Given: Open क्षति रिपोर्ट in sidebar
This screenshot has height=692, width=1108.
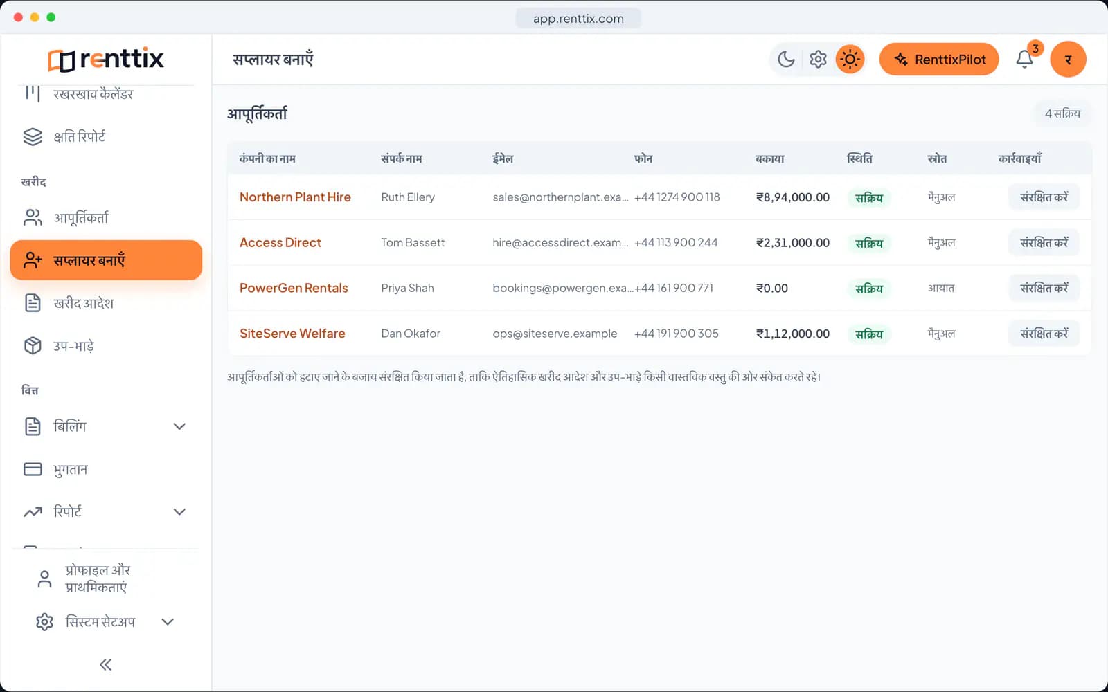Looking at the screenshot, I should pos(106,137).
